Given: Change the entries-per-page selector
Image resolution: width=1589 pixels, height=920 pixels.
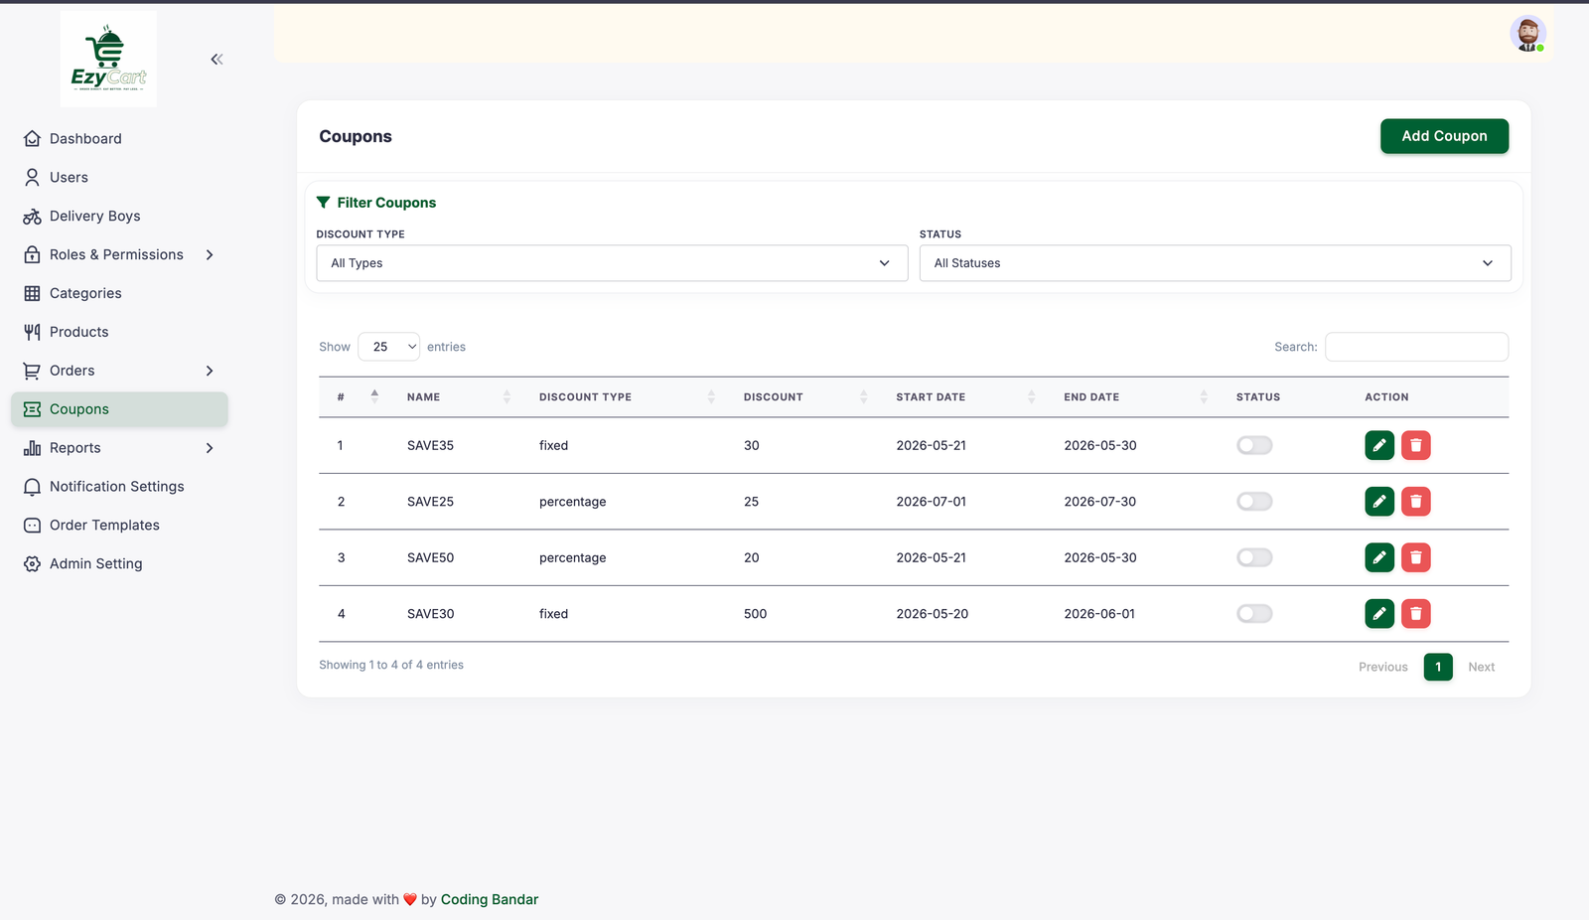Looking at the screenshot, I should click(388, 347).
